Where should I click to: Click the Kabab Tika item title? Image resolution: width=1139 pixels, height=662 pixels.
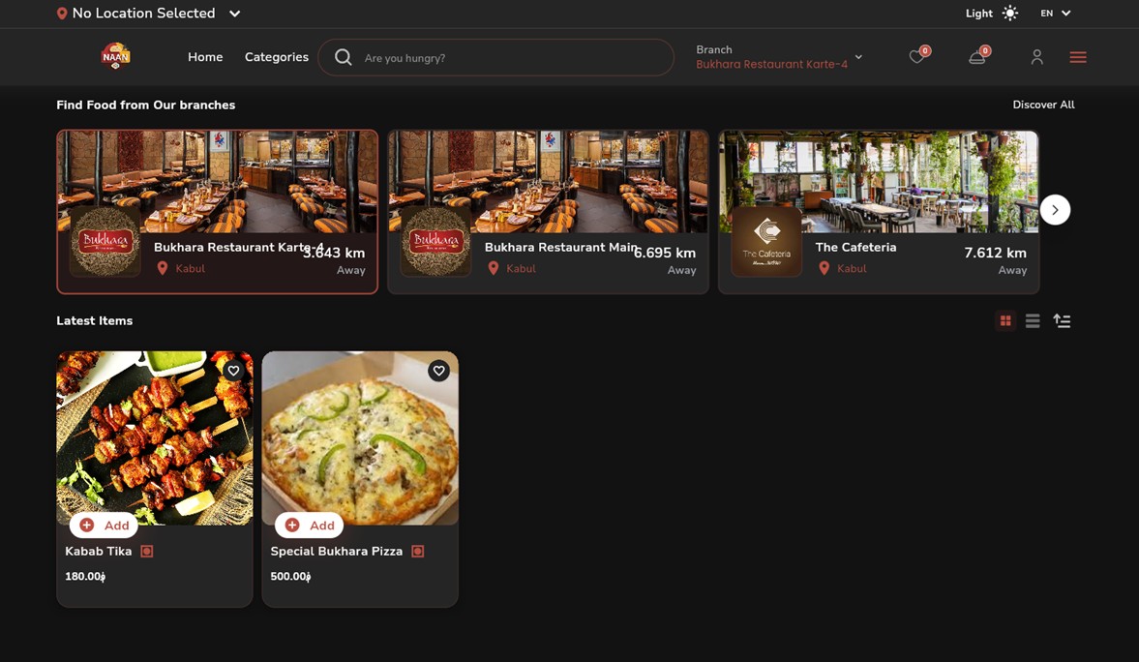[x=98, y=551]
